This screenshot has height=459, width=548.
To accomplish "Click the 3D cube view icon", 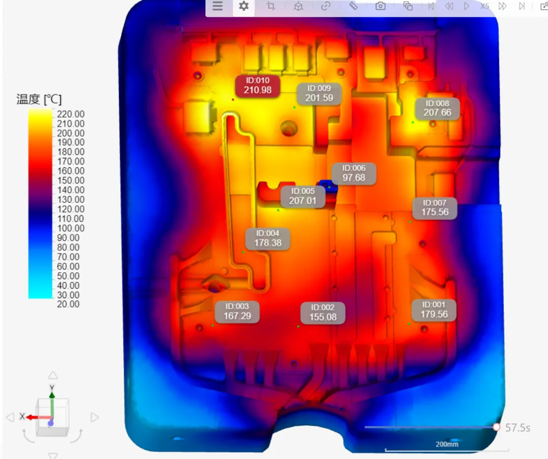I will [298, 6].
